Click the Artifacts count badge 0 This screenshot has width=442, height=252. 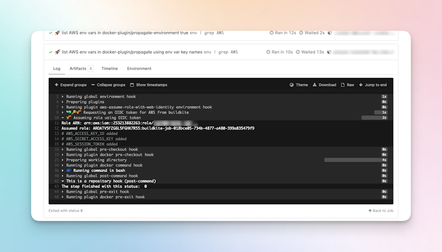pyautogui.click(x=91, y=68)
